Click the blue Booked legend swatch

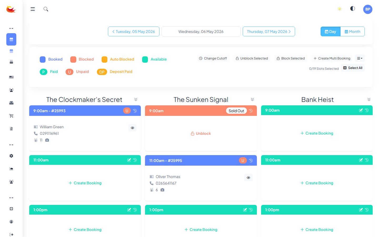43,60
